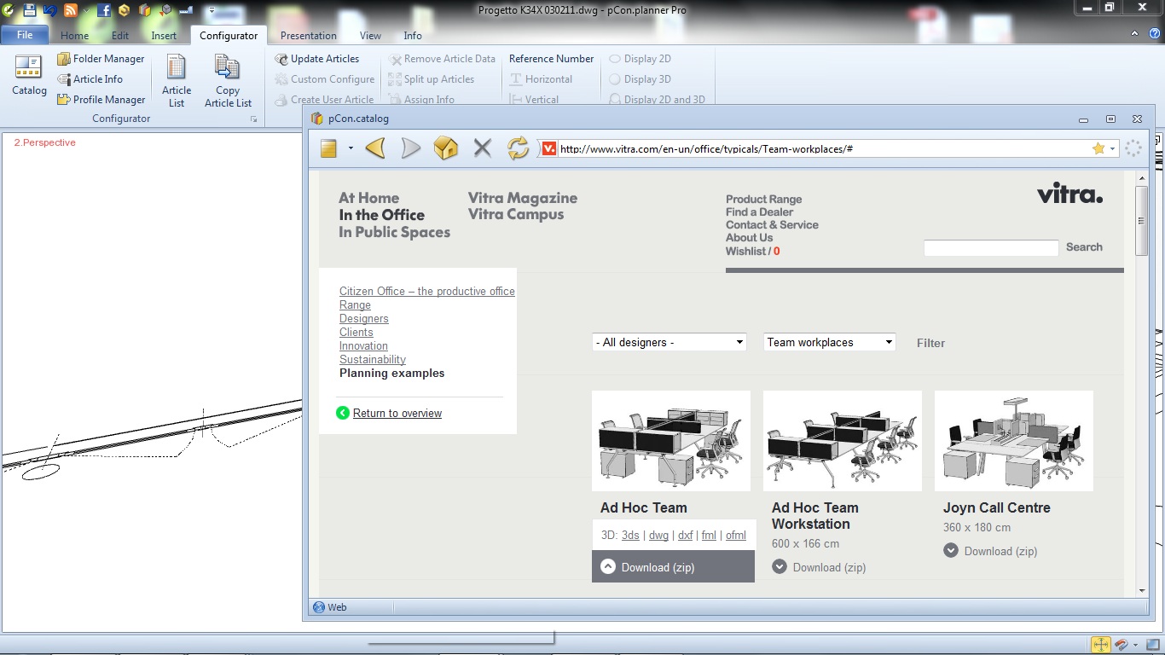Viewport: 1165px width, 655px height.
Task: Switch to the Home ribbon tab
Action: 74,36
